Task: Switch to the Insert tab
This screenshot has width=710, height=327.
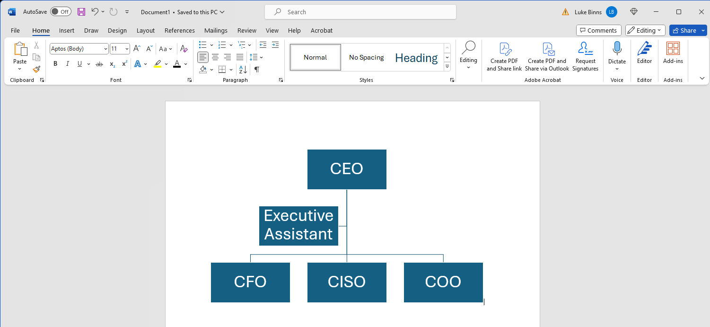Action: tap(66, 30)
